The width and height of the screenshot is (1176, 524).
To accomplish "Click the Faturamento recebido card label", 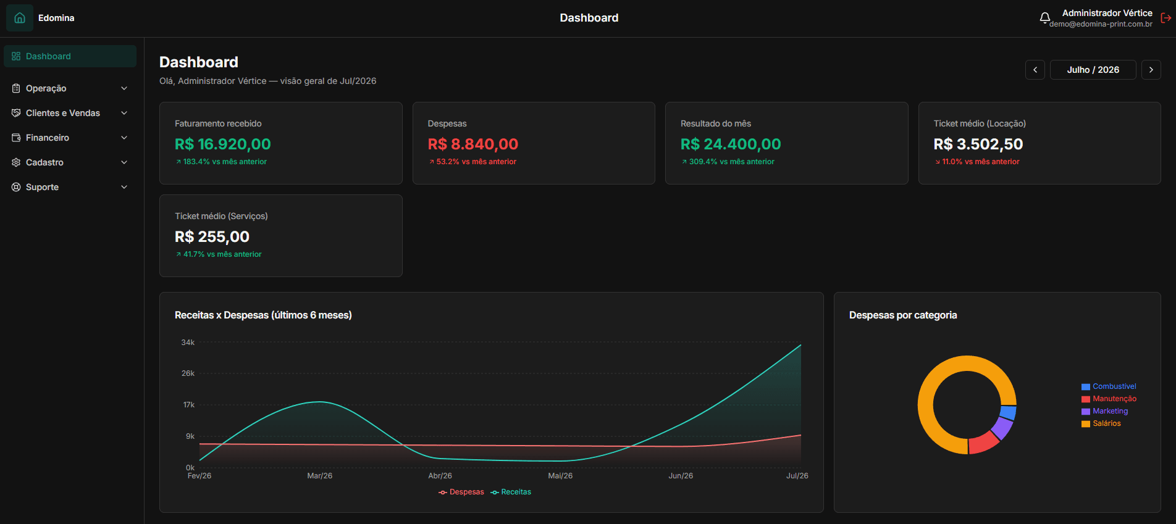I will pyautogui.click(x=218, y=123).
